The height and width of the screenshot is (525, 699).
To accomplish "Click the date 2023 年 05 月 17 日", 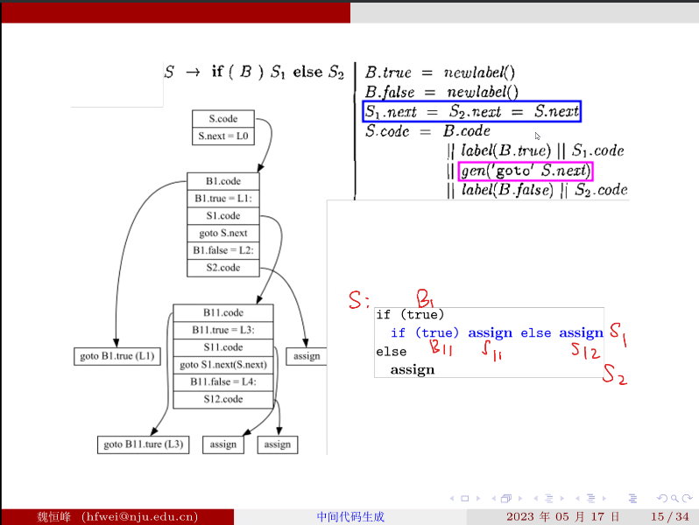I will (563, 516).
